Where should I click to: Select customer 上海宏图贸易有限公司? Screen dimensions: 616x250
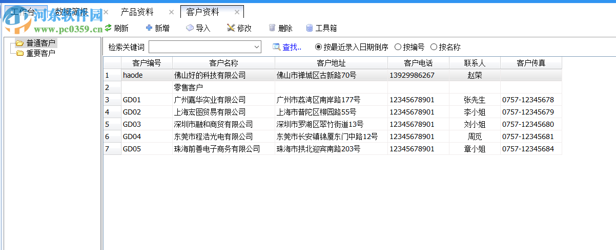point(210,112)
